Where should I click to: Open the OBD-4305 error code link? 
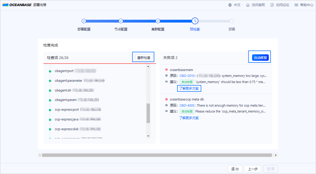(187, 105)
